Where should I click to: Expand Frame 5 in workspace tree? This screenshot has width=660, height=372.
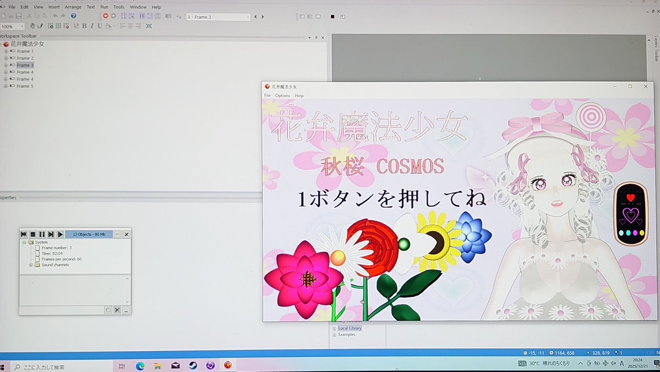pyautogui.click(x=6, y=86)
